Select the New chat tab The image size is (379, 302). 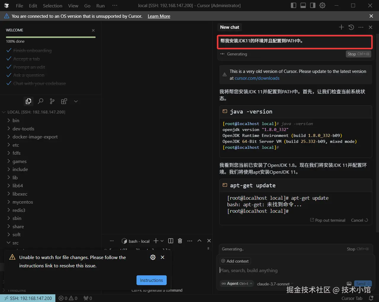[229, 27]
